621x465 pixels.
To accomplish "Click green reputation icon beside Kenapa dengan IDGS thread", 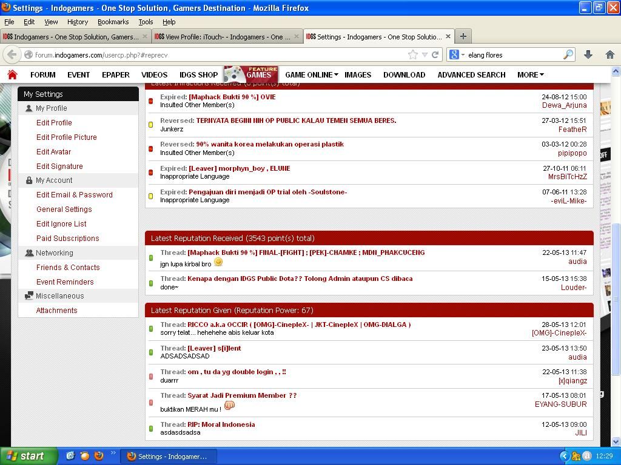I will 150,283.
